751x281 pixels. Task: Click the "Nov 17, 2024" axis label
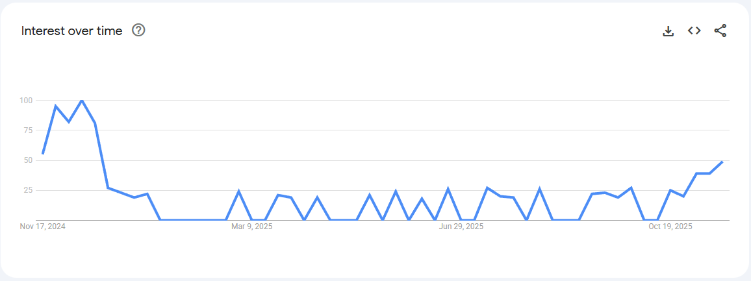click(43, 226)
